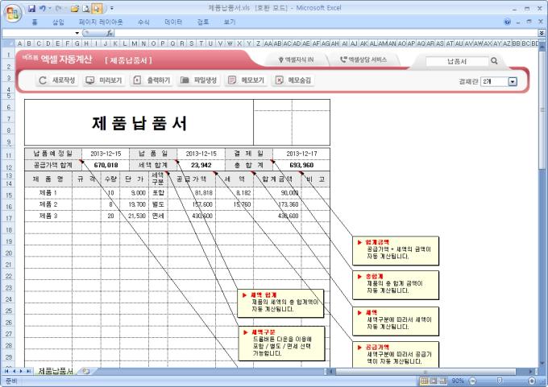Click the 납품서 search input field
548x387 pixels.
coord(457,60)
